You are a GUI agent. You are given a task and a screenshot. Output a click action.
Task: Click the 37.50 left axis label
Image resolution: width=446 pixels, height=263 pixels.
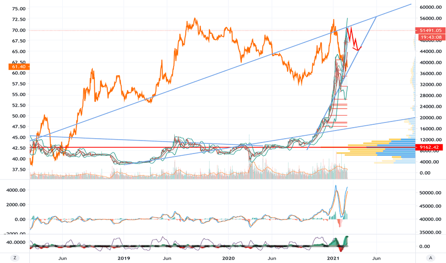(x=19, y=169)
